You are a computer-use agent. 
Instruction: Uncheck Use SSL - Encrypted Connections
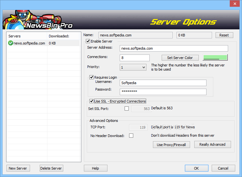(x=92, y=101)
